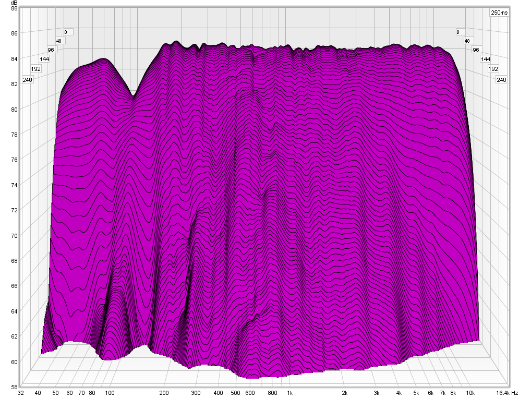Click the 86 dB axis value
The height and width of the screenshot is (398, 519).
[14, 33]
